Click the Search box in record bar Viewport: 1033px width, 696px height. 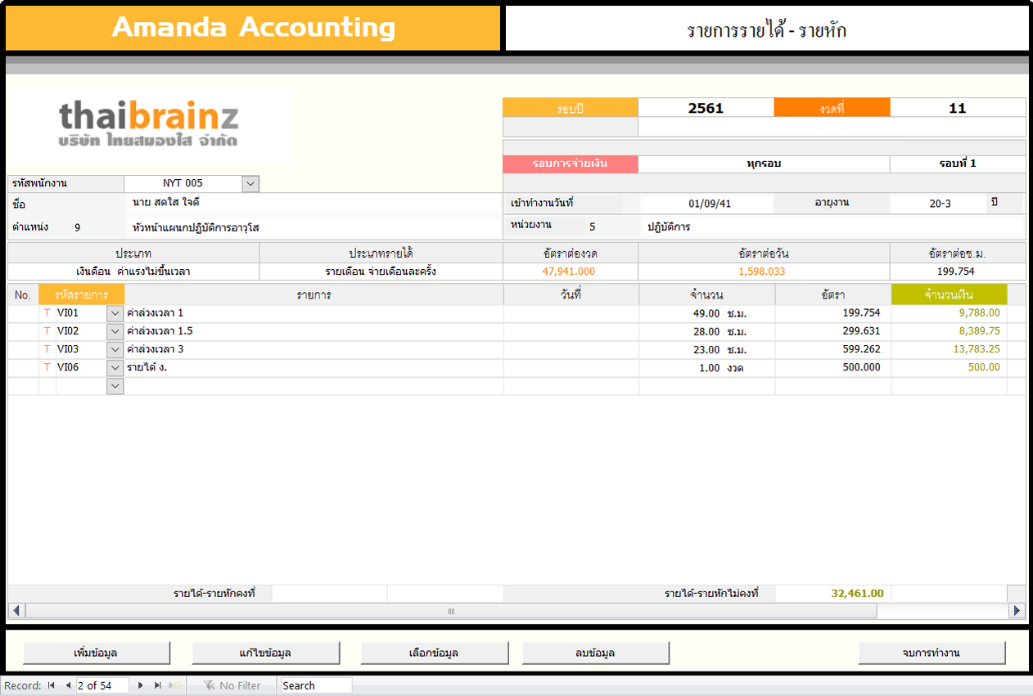[x=315, y=685]
